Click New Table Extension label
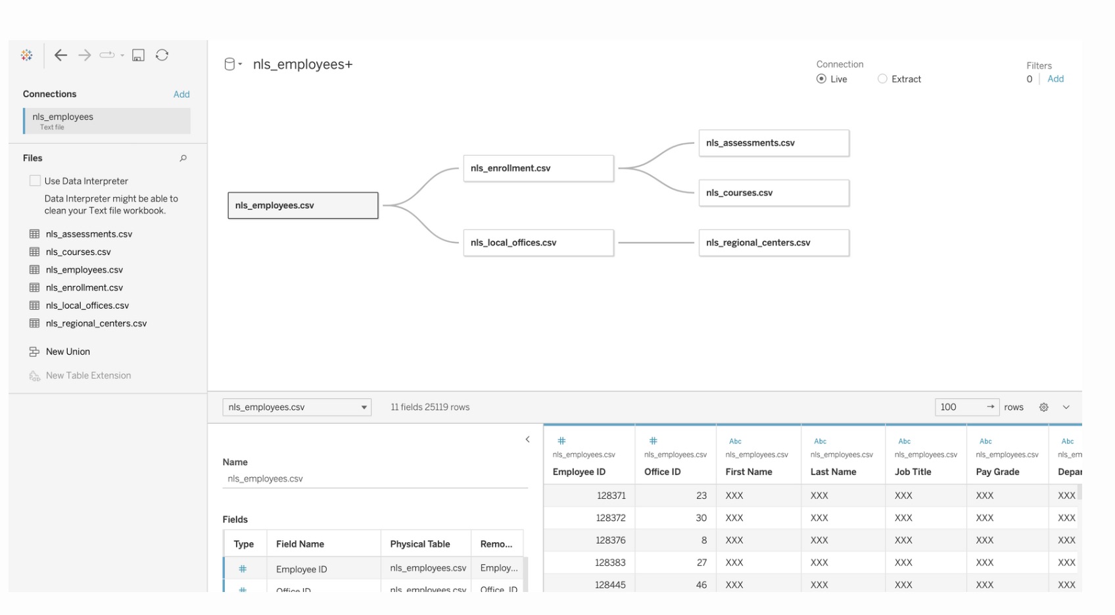 (88, 376)
